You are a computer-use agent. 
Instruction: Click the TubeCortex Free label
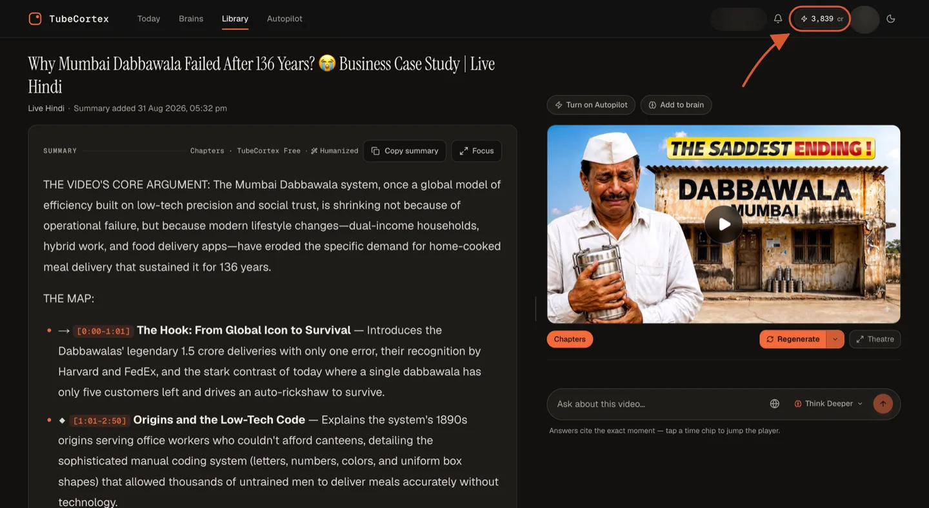[x=268, y=151]
